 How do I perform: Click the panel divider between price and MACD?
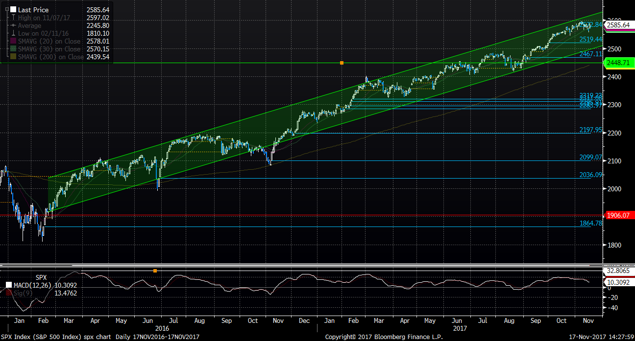(317, 266)
